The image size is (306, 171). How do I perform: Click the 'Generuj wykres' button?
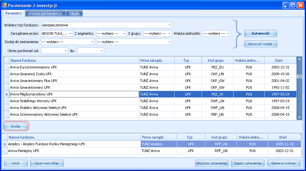pos(283,163)
